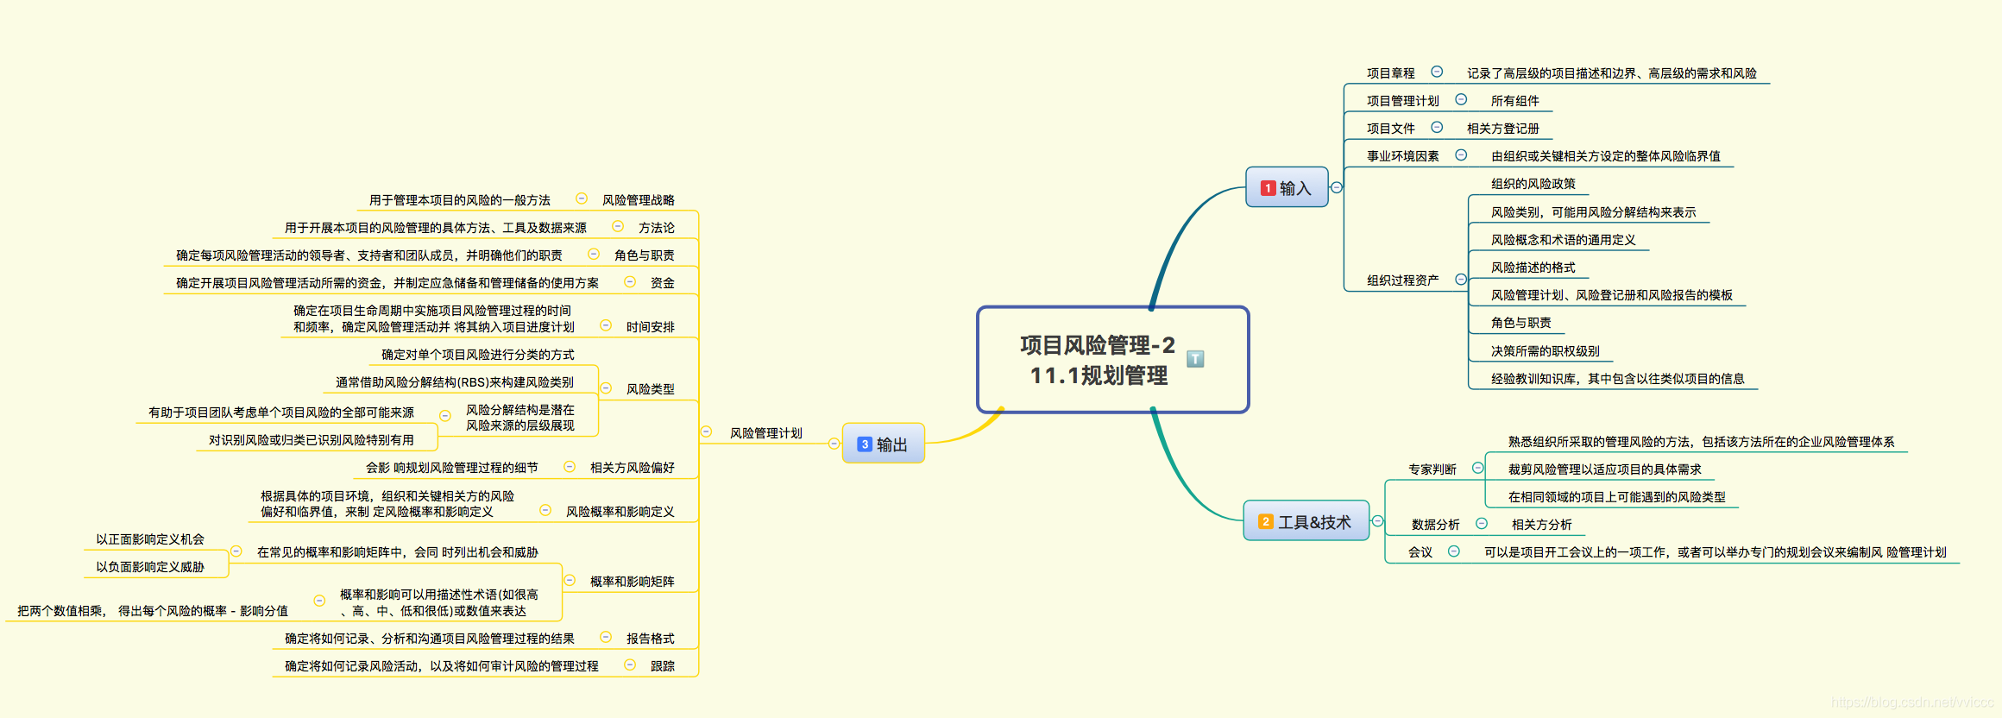Collapse the 风险类型 node
The image size is (2002, 718).
[606, 388]
